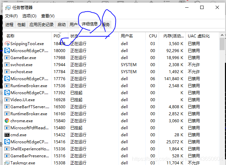The width and height of the screenshot is (226, 165).
Task: Click the Taskmgr.exe process icon
Action: point(7,163)
